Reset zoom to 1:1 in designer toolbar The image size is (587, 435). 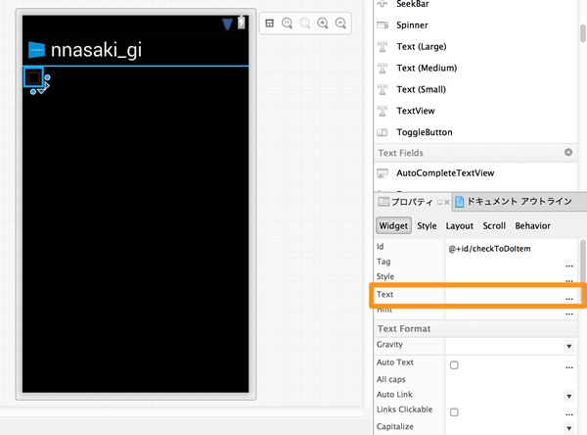287,24
